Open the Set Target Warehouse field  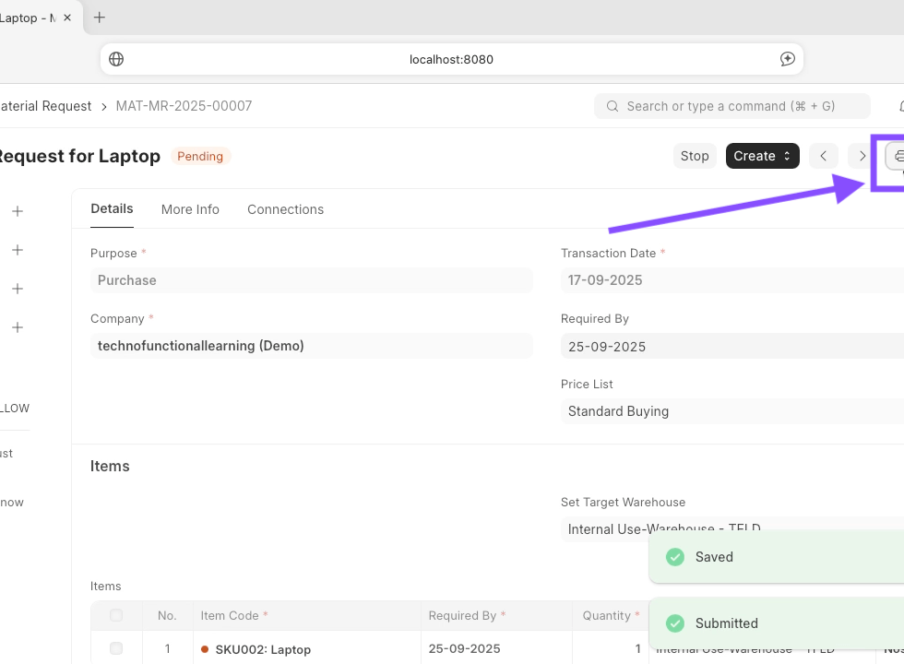(729, 529)
